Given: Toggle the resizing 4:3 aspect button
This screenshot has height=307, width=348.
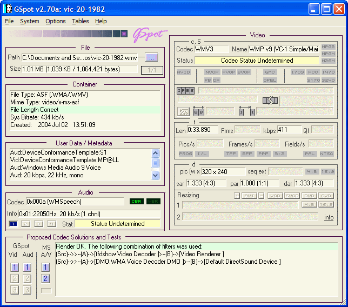Looking at the screenshot, I should tap(309, 205).
